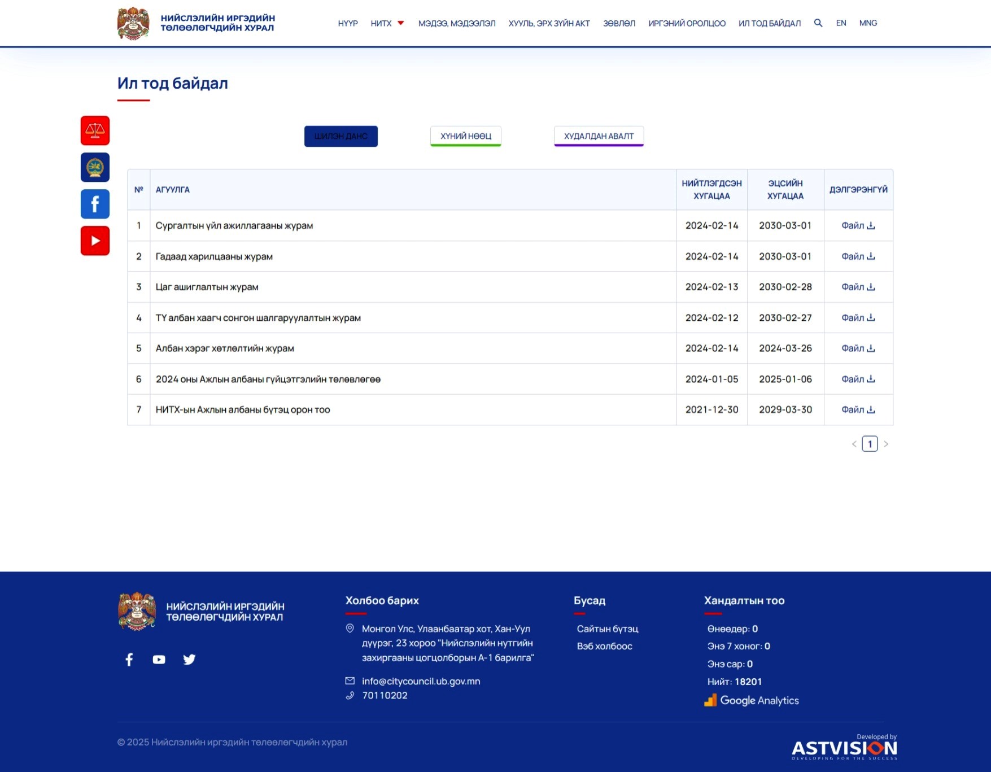This screenshot has width=991, height=772.
Task: Expand the НИТХ dropdown menu
Action: pyautogui.click(x=387, y=23)
